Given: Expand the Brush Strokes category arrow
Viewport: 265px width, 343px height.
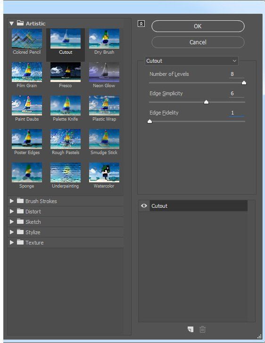Looking at the screenshot, I should [12, 201].
